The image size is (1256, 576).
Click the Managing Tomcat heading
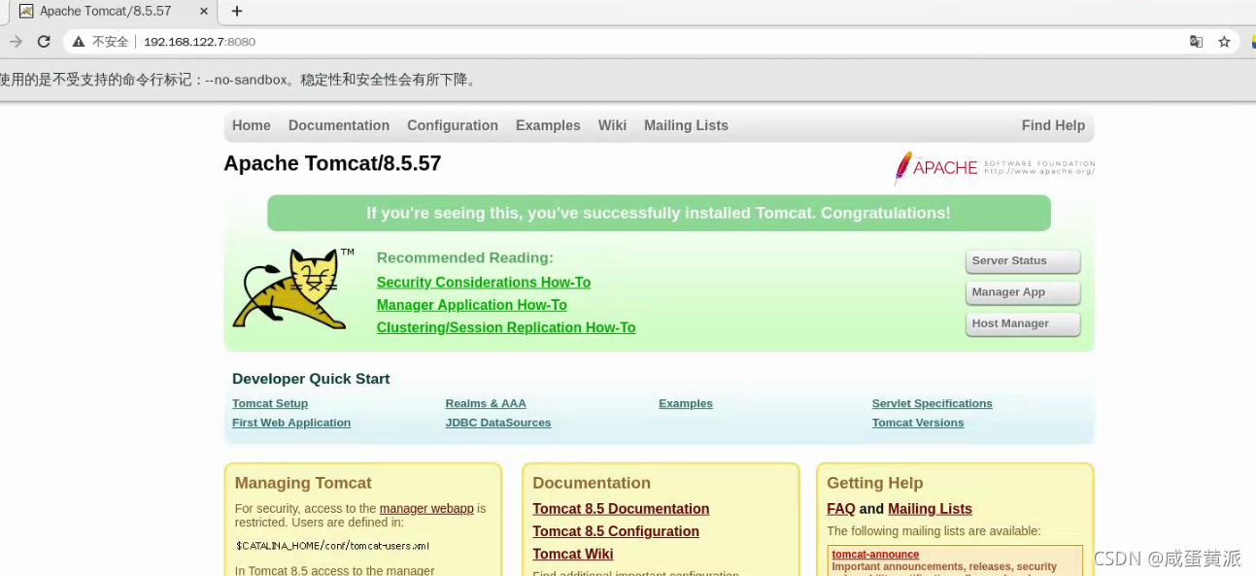point(303,484)
